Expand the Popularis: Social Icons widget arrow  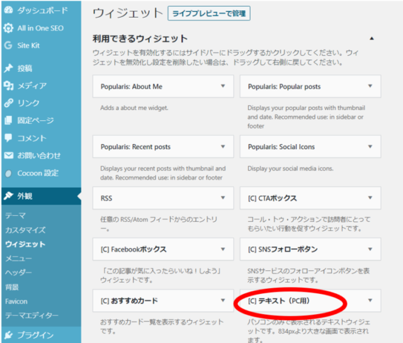click(370, 147)
